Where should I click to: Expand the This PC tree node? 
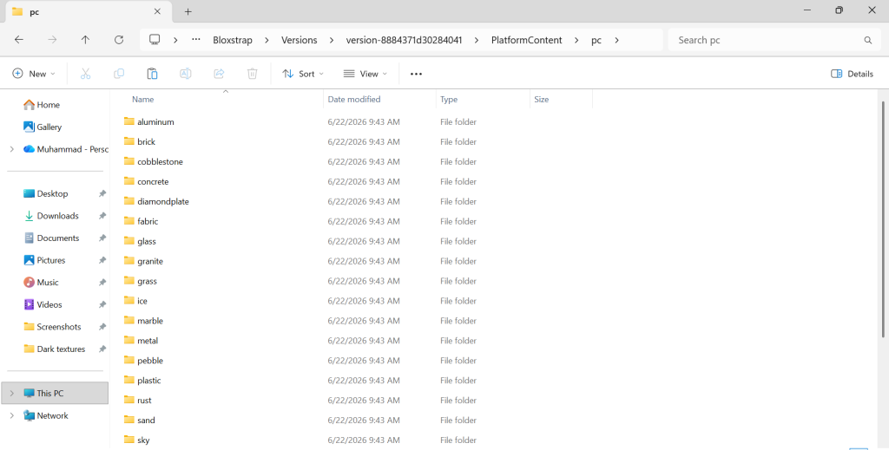pos(12,393)
